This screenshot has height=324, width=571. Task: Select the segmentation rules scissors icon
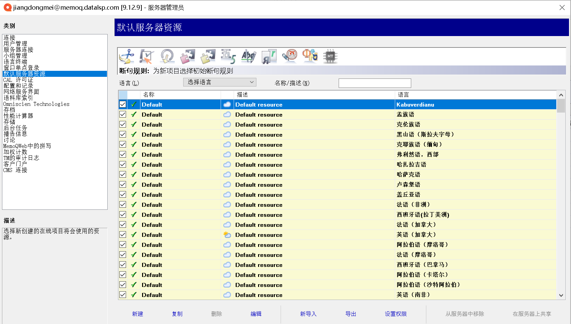pos(127,56)
